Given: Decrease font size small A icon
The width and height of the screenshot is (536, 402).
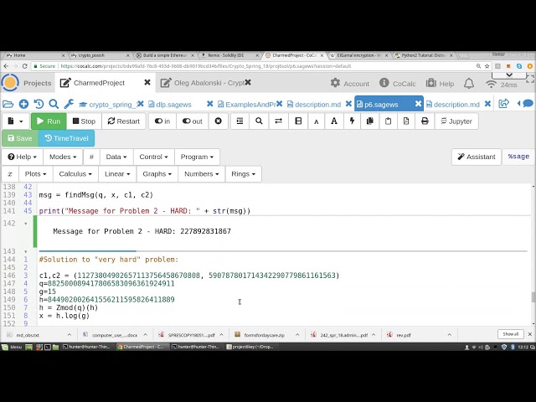Looking at the screenshot, I should pyautogui.click(x=317, y=121).
